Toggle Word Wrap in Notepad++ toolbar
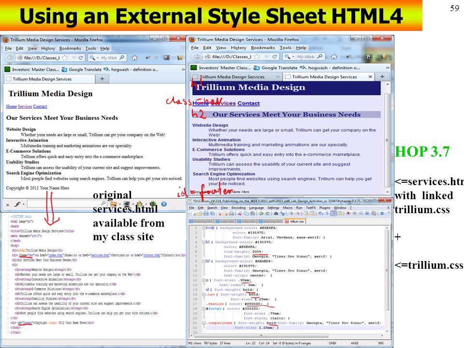Viewport: 464px width, 348px height. pos(320,213)
